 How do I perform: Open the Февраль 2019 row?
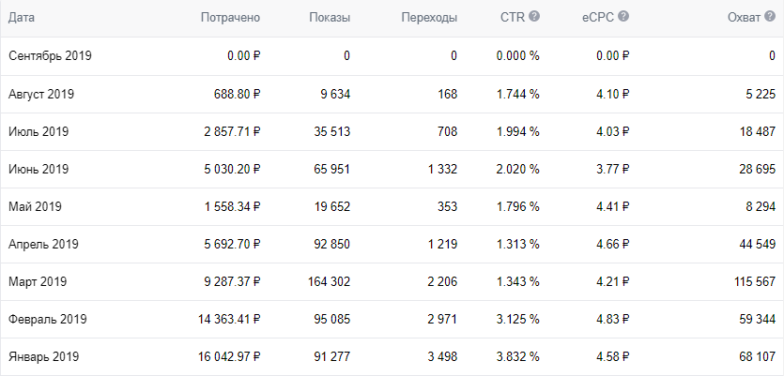pyautogui.click(x=392, y=319)
